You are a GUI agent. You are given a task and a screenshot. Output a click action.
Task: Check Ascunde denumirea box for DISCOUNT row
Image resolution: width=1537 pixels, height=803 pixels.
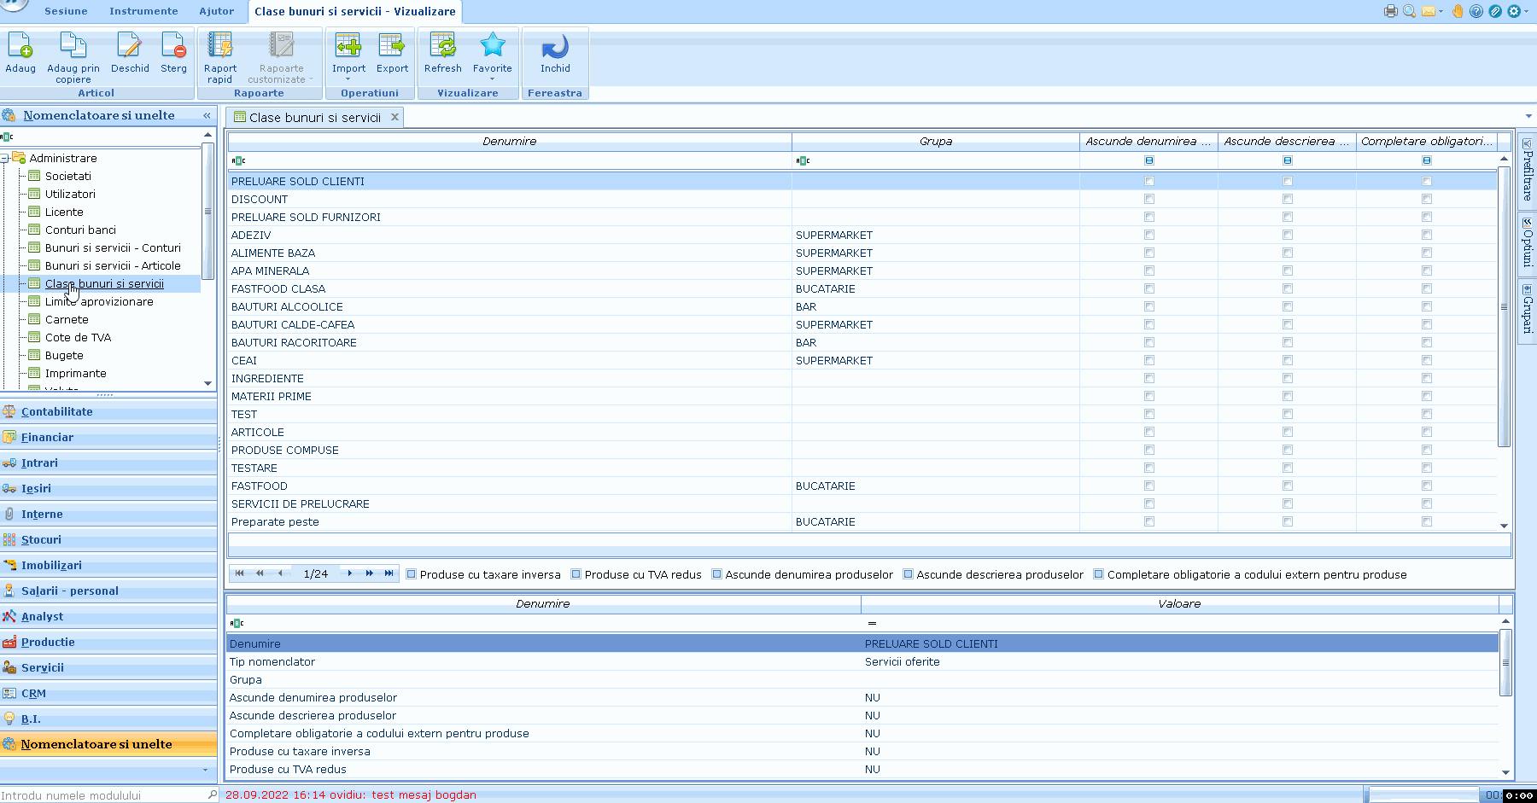click(x=1149, y=199)
